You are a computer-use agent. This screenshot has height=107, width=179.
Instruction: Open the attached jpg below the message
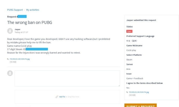tap(20, 59)
